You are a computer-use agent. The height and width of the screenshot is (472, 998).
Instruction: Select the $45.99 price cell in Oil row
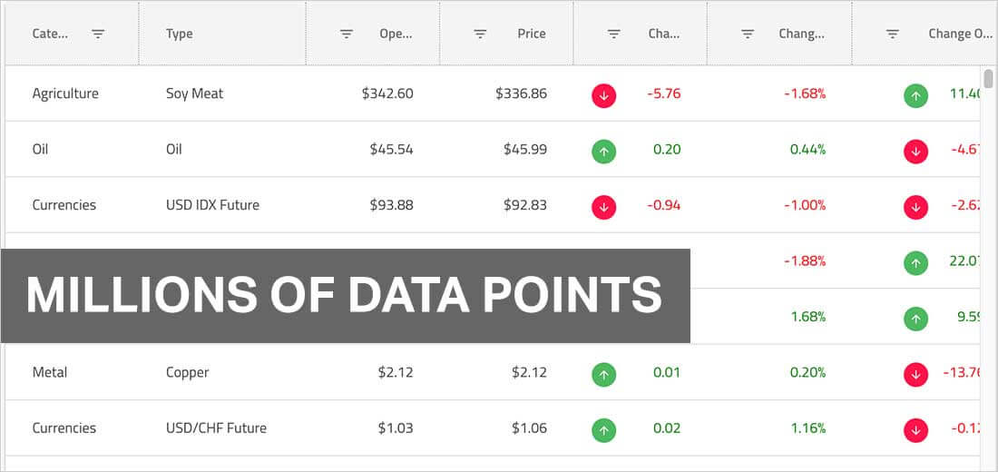[525, 149]
